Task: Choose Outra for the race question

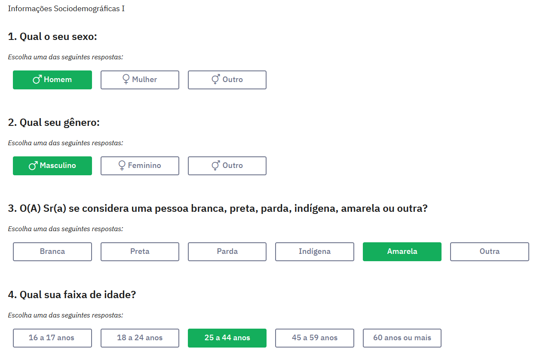Action: pos(489,252)
